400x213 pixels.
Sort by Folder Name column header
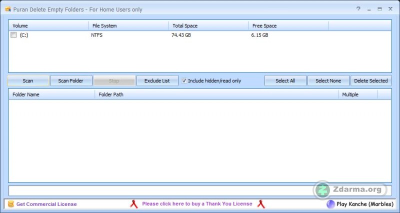pyautogui.click(x=52, y=94)
